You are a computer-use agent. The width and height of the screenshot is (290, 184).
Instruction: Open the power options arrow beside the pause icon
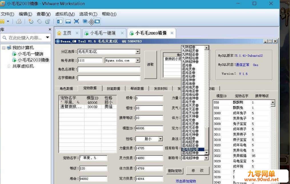[x=8, y=21]
